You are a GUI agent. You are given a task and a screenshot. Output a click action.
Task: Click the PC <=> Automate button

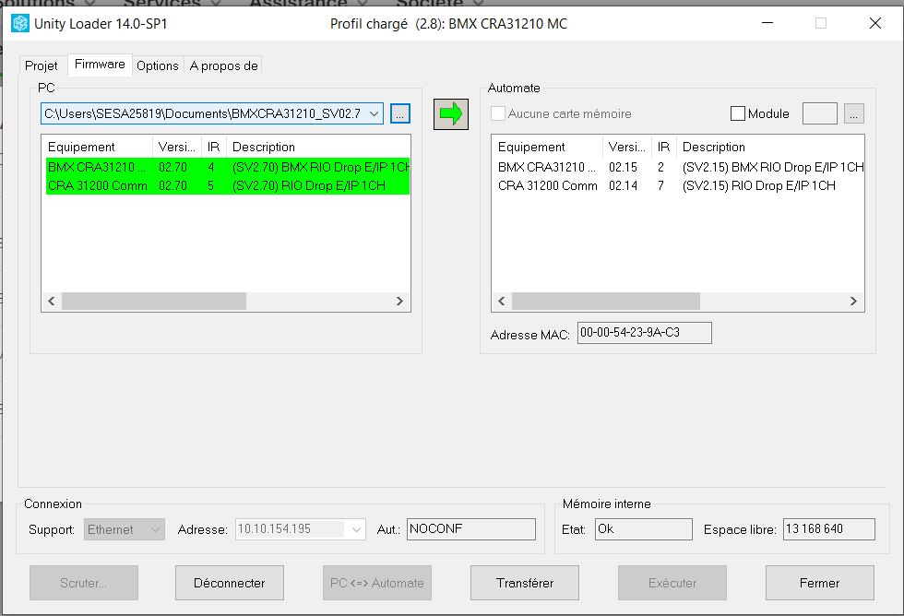click(x=377, y=583)
